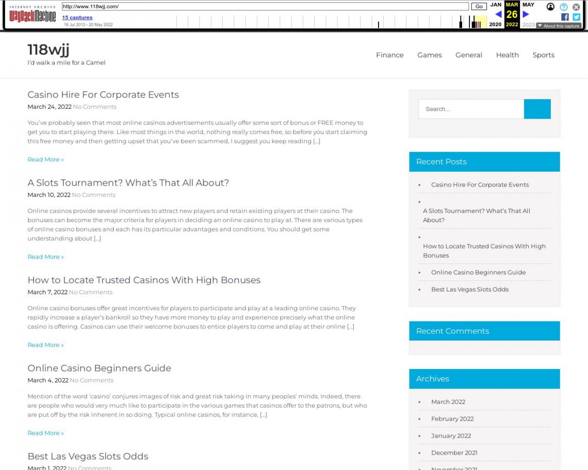
Task: Open the user account icon
Action: click(x=550, y=7)
